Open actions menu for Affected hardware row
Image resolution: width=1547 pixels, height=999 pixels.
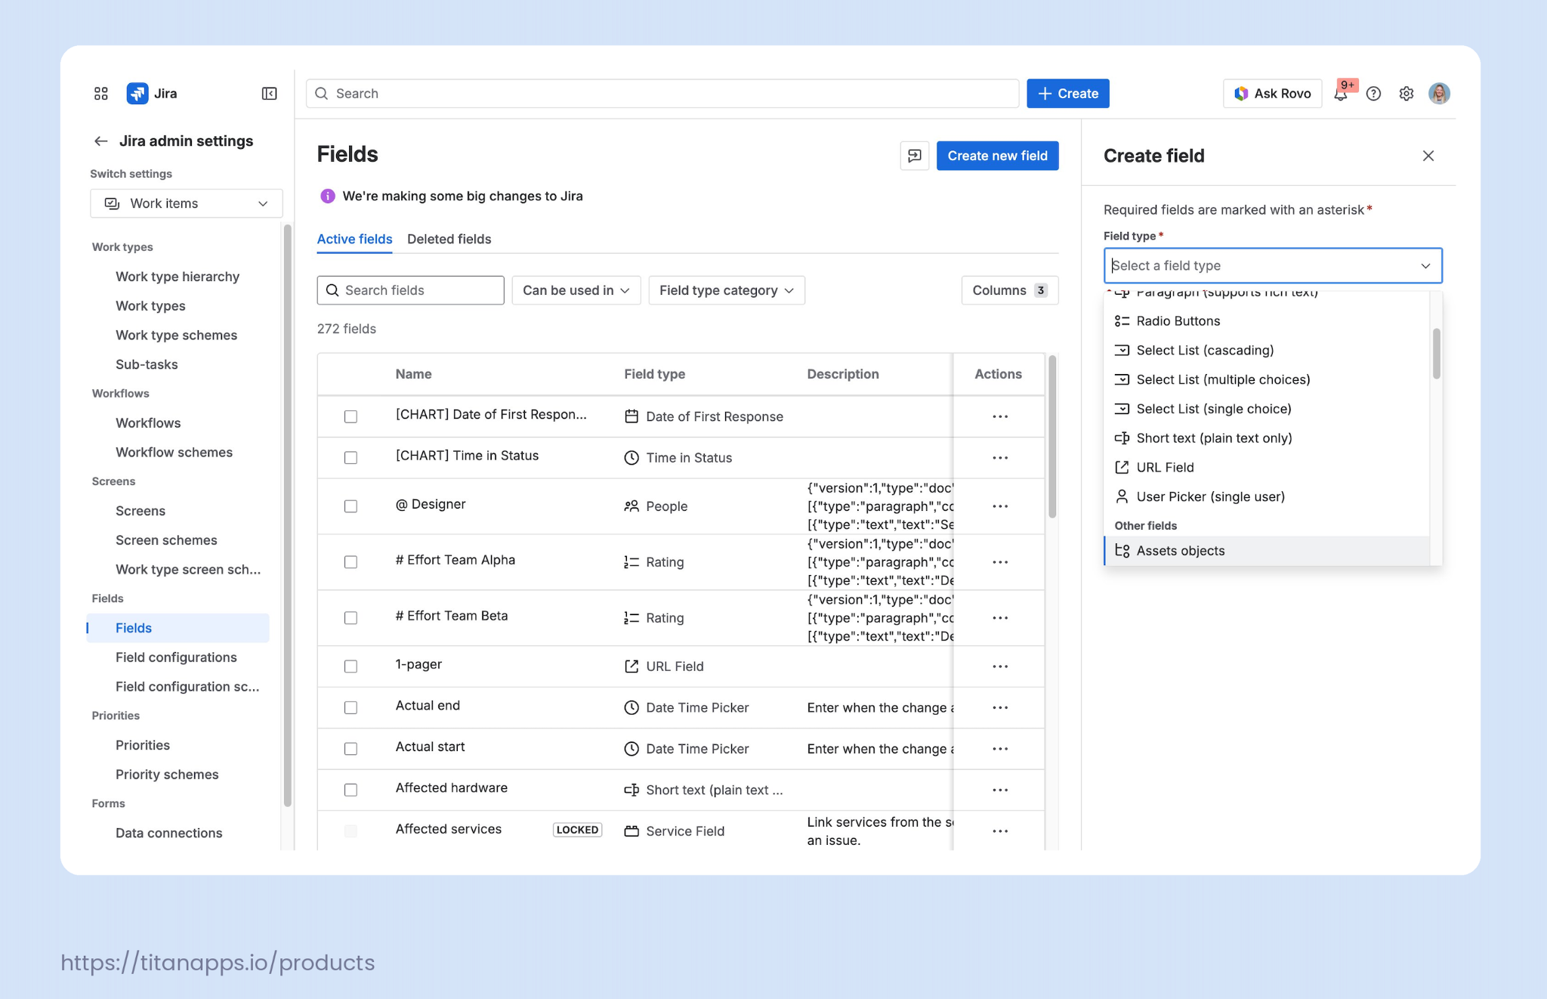click(1000, 790)
